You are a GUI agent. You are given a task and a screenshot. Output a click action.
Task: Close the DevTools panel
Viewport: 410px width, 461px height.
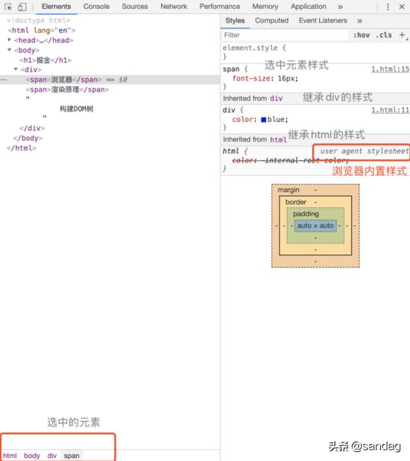(402, 7)
